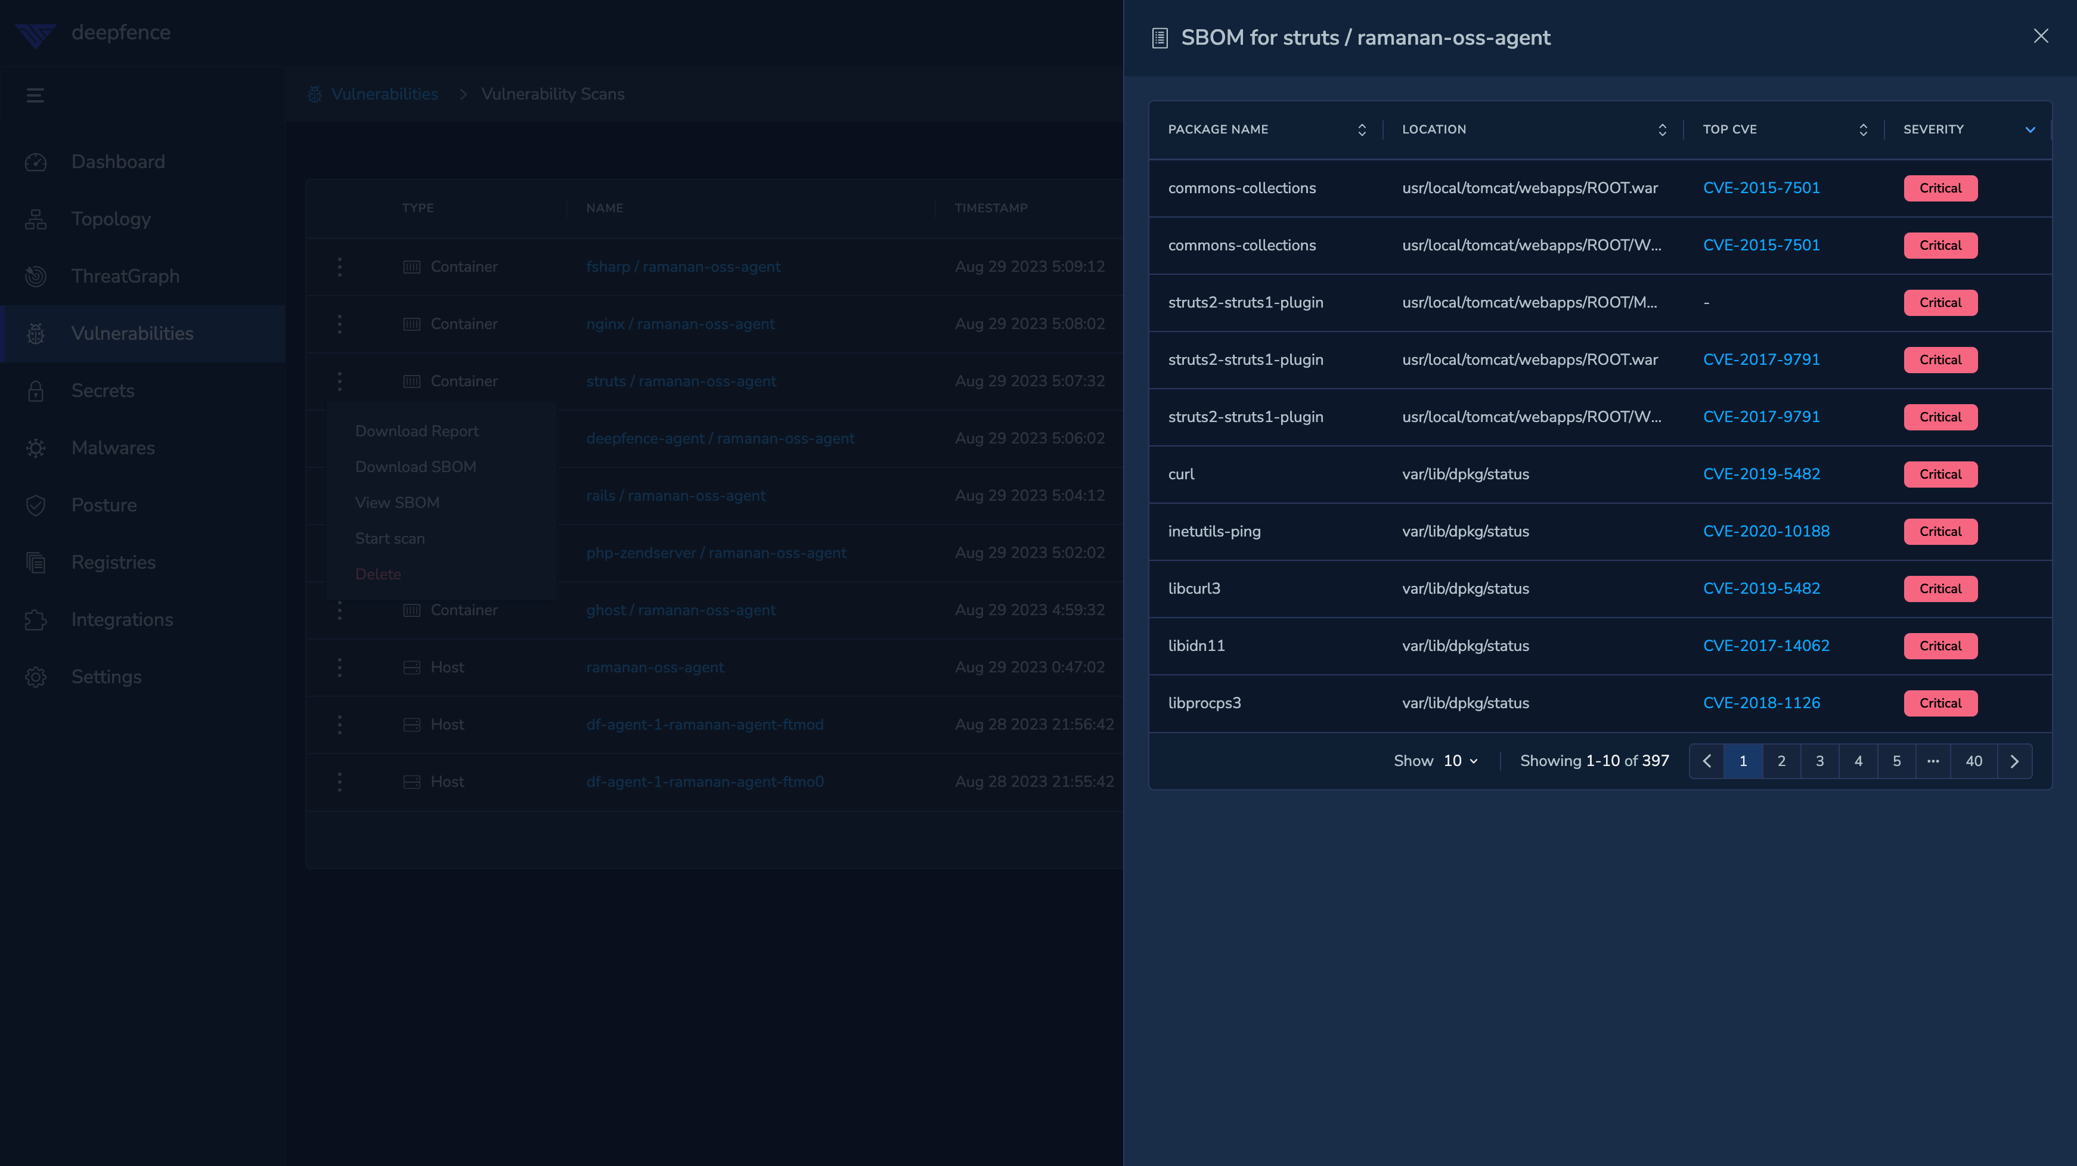Open CVE-2019-5482 link for curl
The image size is (2077, 1166).
(1761, 473)
